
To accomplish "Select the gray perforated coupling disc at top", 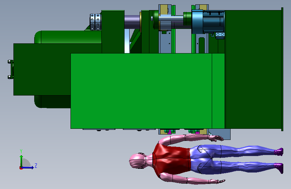I will 95,22.
